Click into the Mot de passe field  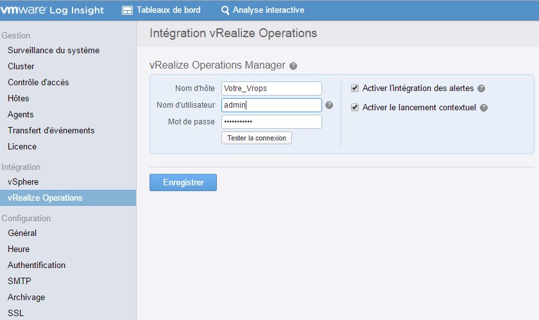[x=271, y=122]
